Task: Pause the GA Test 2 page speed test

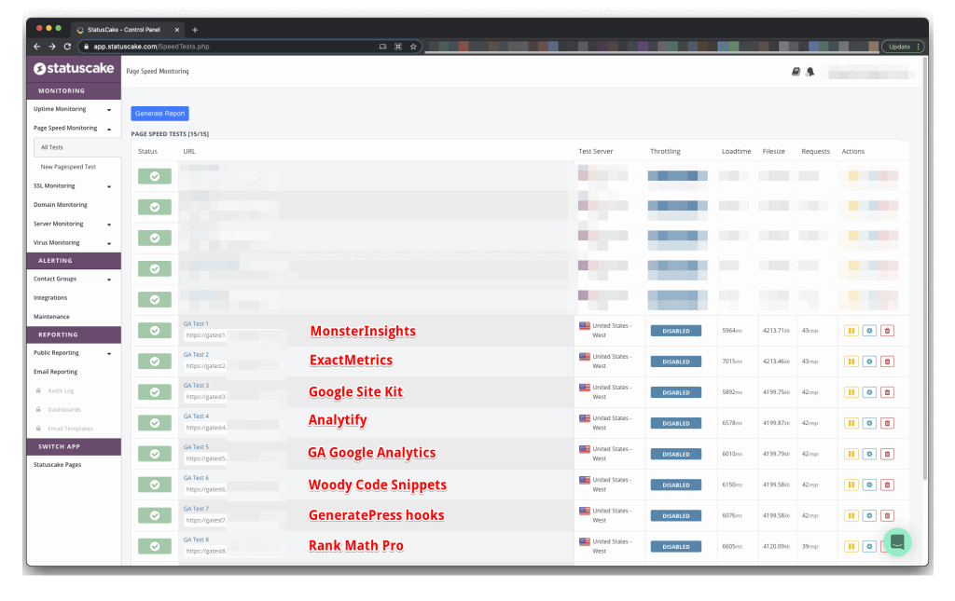Action: [x=851, y=362]
